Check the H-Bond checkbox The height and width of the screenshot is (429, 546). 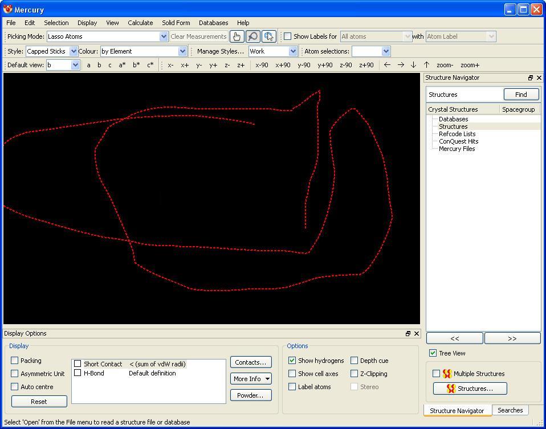pos(78,373)
